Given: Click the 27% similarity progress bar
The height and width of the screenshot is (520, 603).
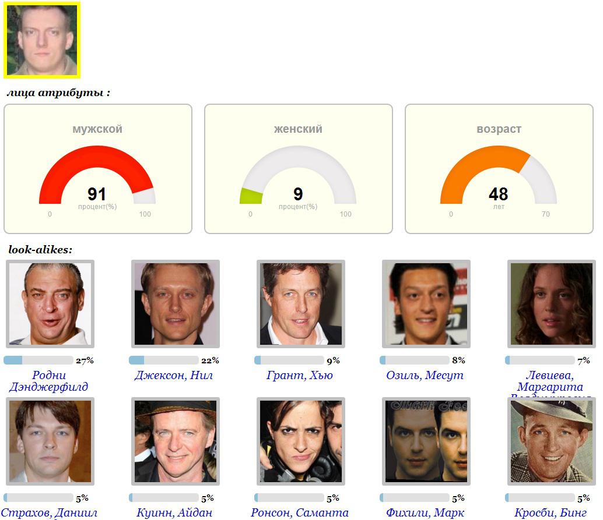Looking at the screenshot, I should pos(38,360).
